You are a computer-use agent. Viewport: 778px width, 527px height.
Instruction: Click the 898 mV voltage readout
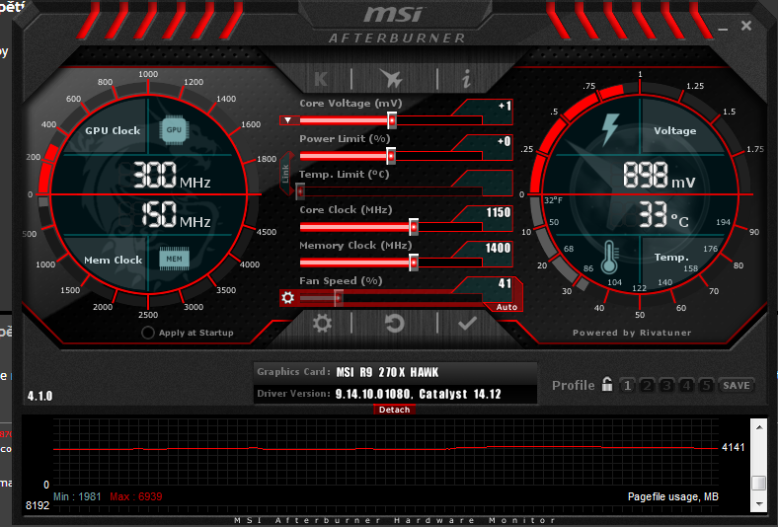pyautogui.click(x=660, y=175)
